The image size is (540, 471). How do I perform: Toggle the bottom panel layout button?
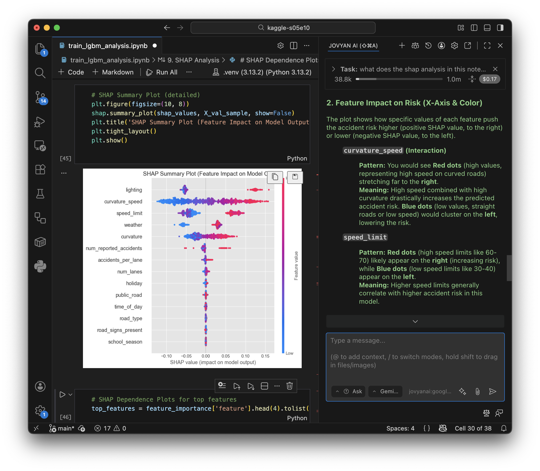[487, 28]
